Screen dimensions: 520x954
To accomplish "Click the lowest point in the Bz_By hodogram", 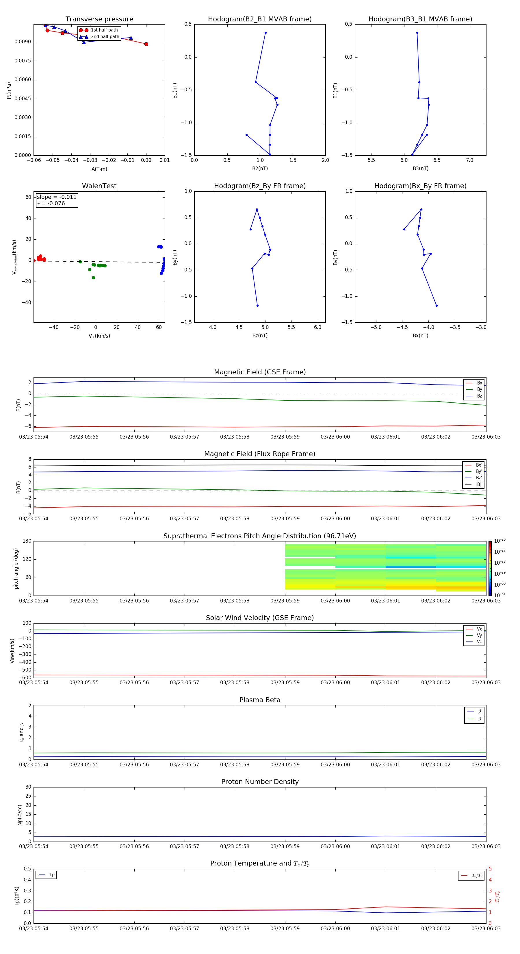I will (258, 306).
